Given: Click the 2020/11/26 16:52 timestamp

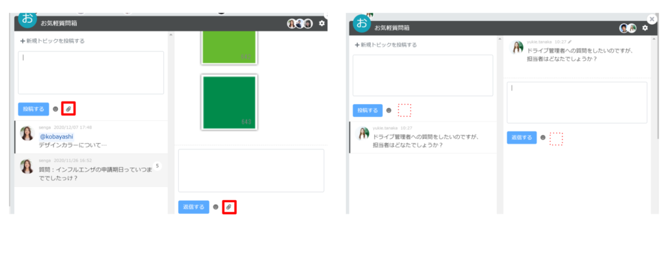Looking at the screenshot, I should 73,161.
